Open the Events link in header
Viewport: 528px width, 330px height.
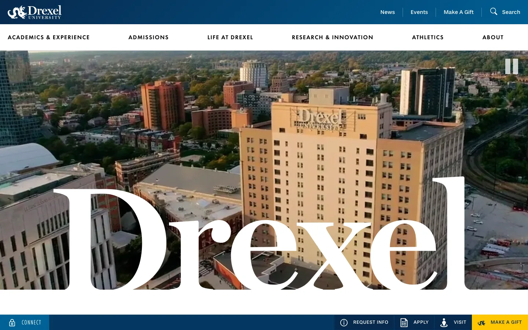tap(419, 12)
